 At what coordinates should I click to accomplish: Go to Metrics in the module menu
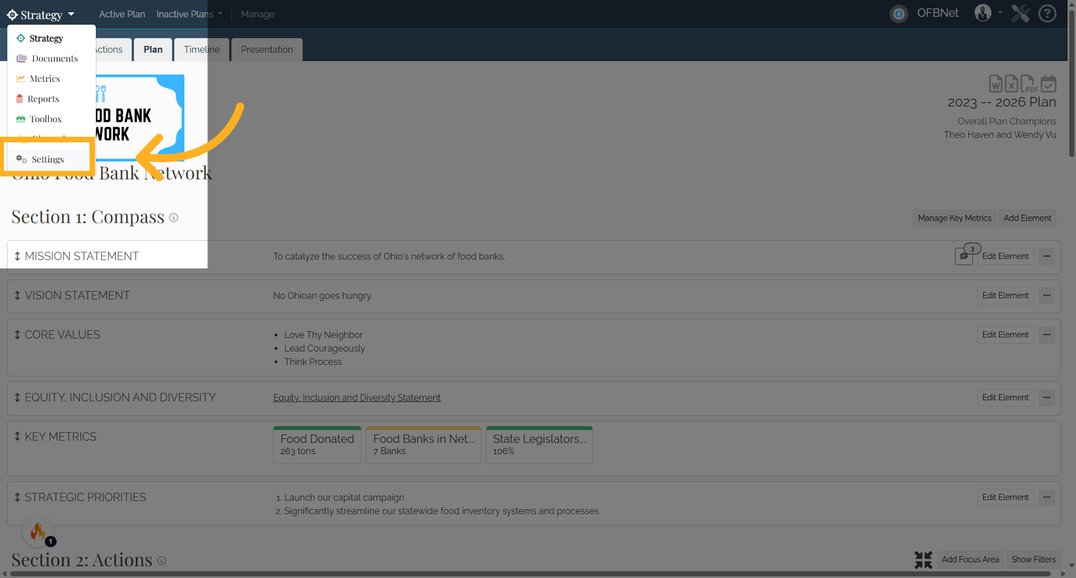[52, 78]
